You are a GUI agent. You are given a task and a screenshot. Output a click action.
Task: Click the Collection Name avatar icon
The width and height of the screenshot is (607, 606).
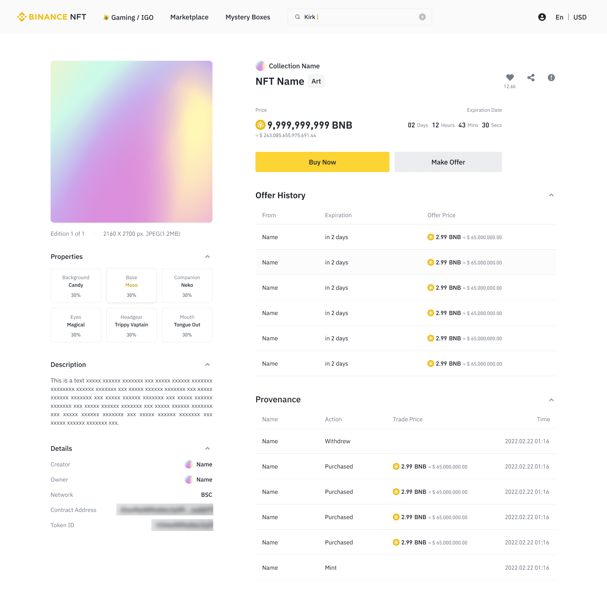tap(261, 66)
